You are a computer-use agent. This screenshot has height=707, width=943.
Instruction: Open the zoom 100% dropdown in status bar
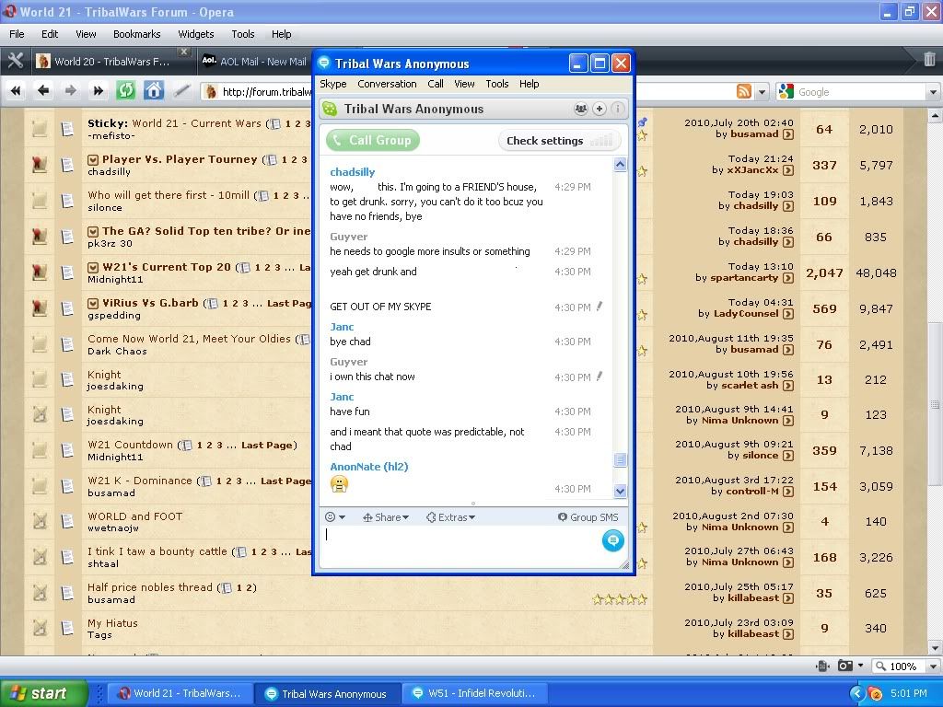click(x=933, y=666)
